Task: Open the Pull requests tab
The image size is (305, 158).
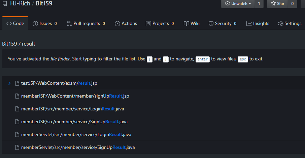Action: point(86,23)
